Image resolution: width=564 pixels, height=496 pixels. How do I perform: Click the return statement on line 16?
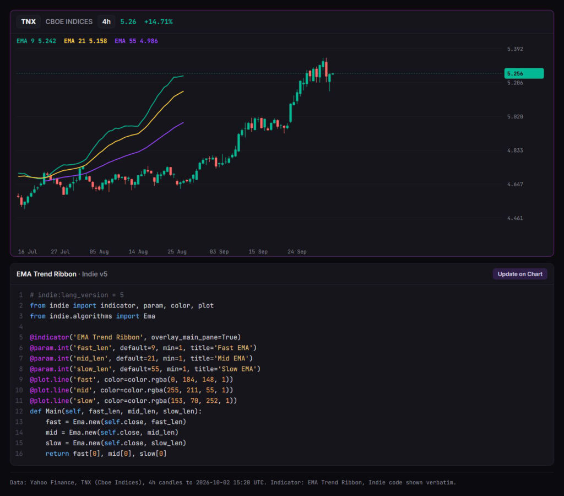pyautogui.click(x=106, y=454)
